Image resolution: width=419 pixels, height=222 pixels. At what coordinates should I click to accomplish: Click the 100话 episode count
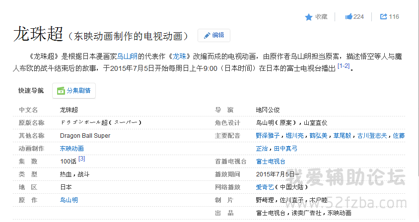[68, 162]
